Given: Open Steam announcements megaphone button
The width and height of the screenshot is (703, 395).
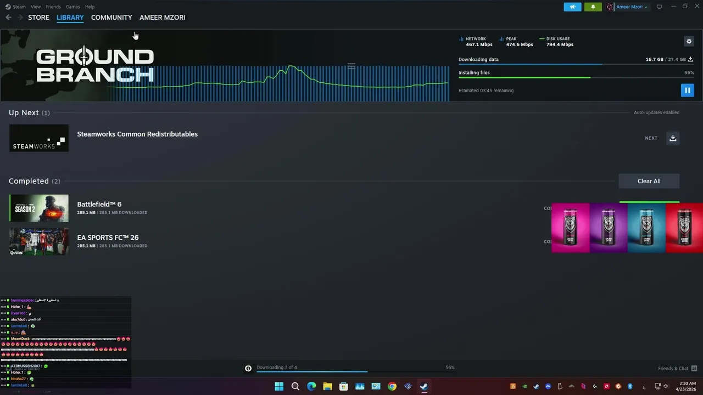Looking at the screenshot, I should (x=572, y=7).
